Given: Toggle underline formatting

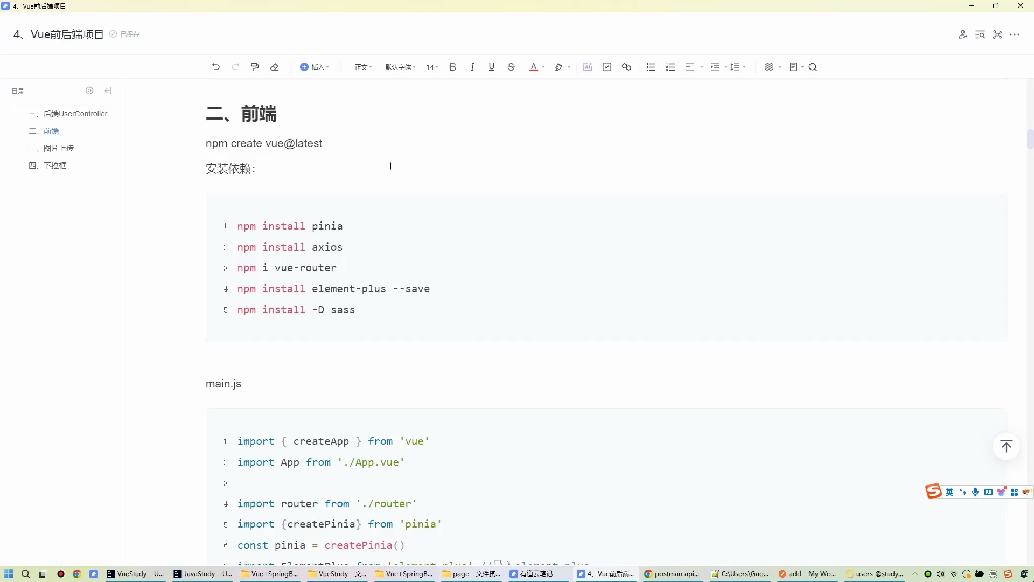Looking at the screenshot, I should 491,66.
